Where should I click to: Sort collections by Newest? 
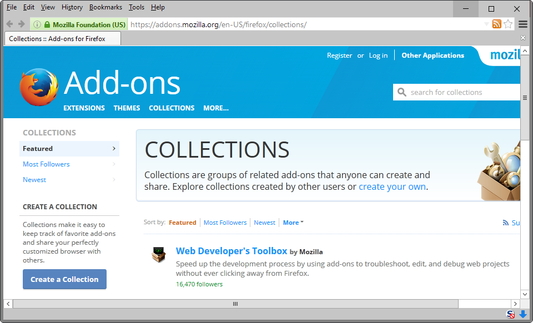point(264,223)
